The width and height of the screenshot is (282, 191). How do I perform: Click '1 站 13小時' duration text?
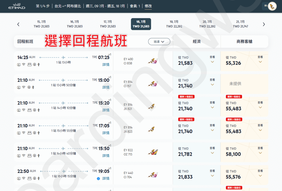[x=64, y=62]
